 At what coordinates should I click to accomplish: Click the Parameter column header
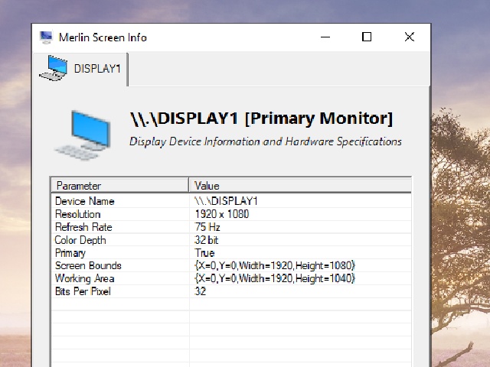point(120,186)
